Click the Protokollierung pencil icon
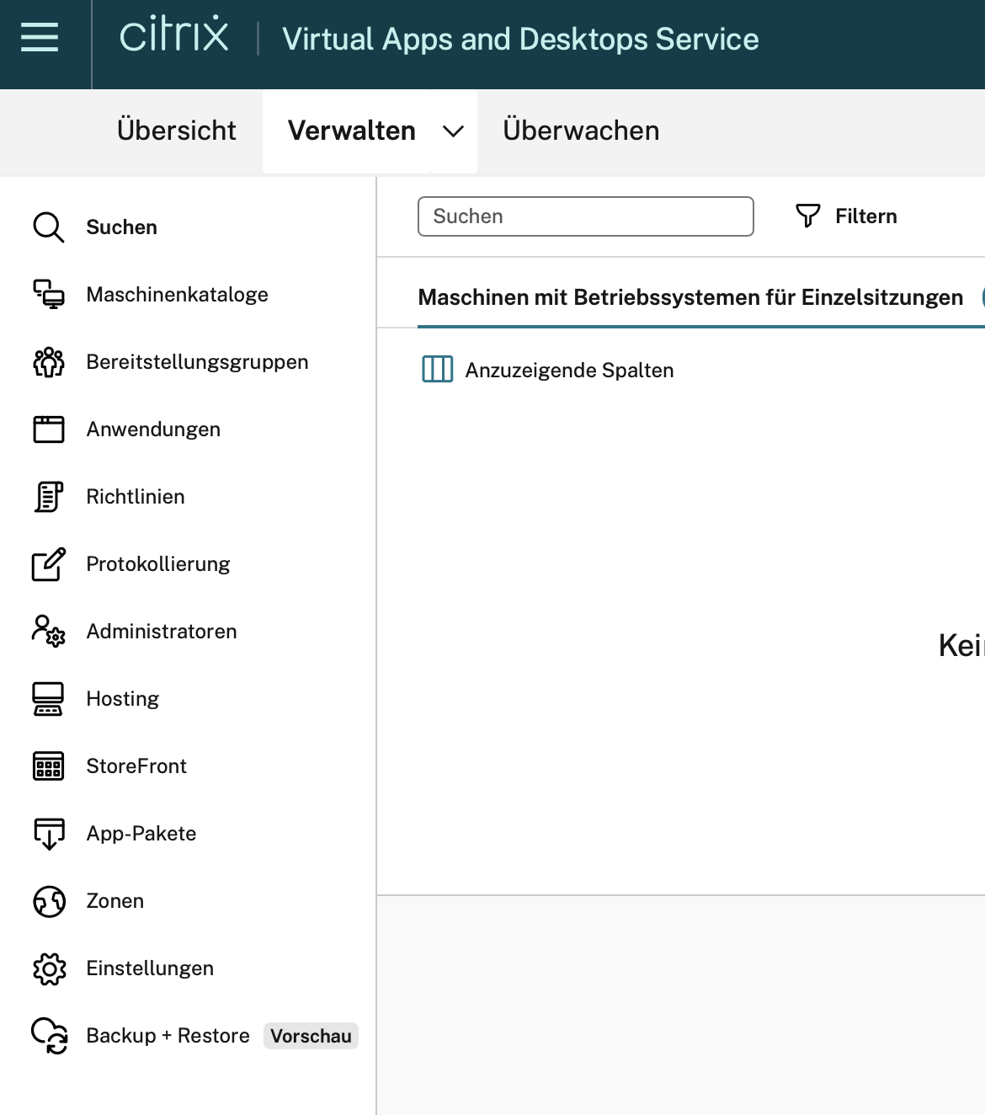The height and width of the screenshot is (1115, 985). [x=49, y=564]
